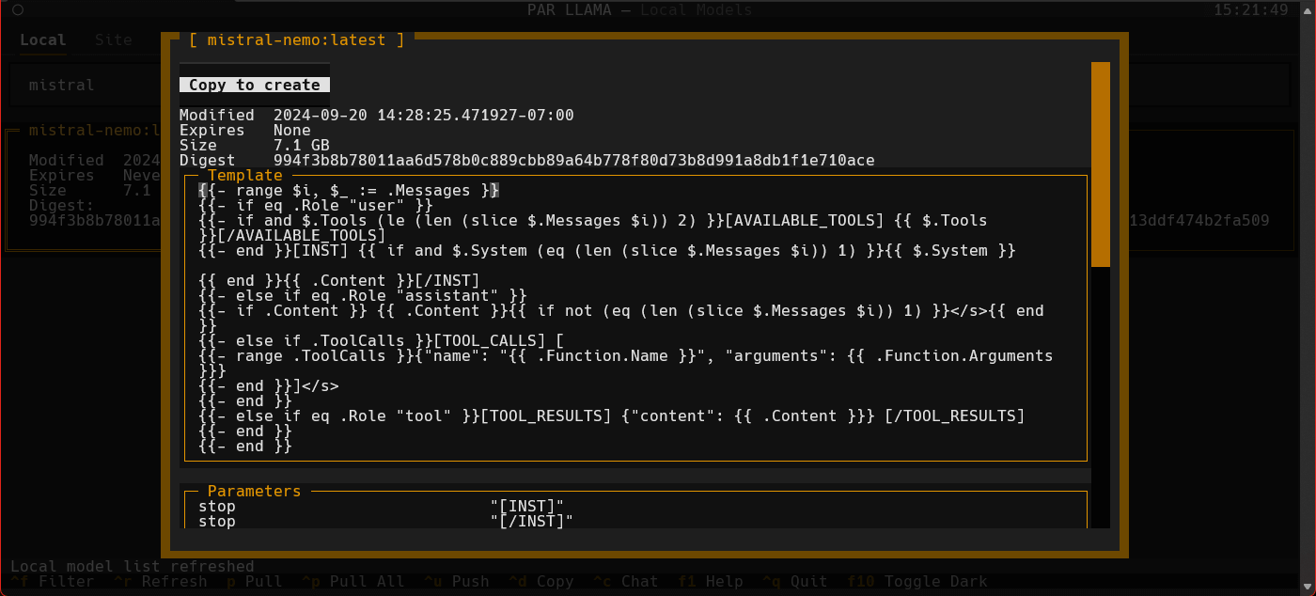The height and width of the screenshot is (596, 1316).
Task: Click the command palette circle icon in header
Action: (x=19, y=10)
